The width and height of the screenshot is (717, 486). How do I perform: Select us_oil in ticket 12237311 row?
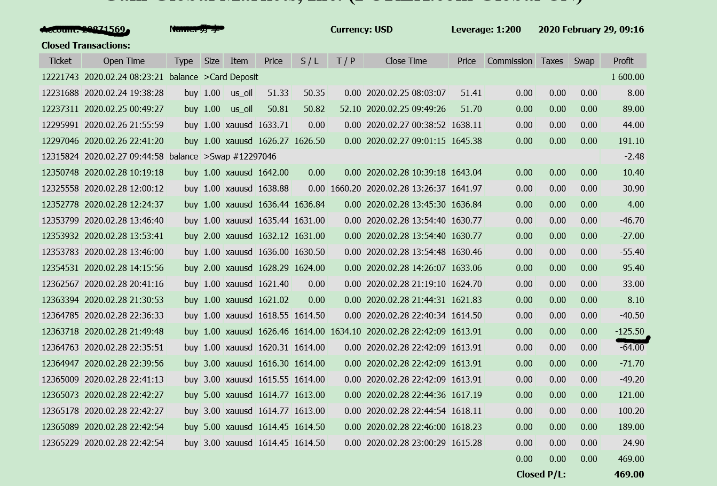(x=242, y=109)
